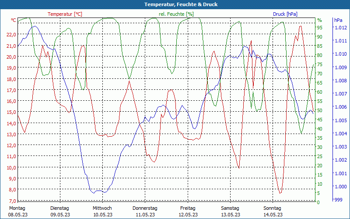Screen dimensions: 350x219
Task: Click the '%' unit label on humidity axis
Action: tap(320, 20)
